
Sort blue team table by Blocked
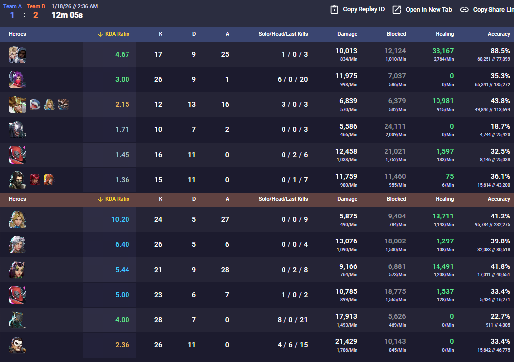click(396, 34)
